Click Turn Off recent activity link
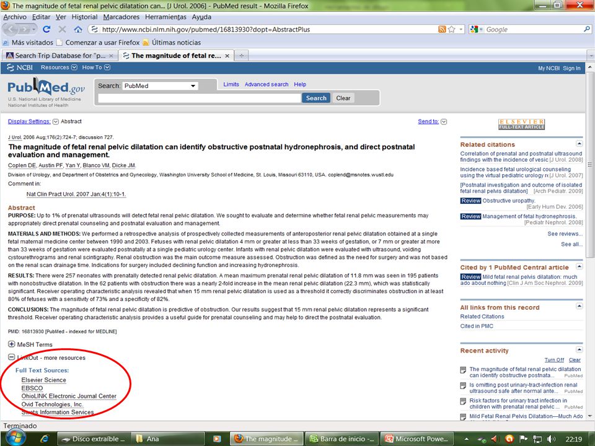The width and height of the screenshot is (595, 446). [554, 360]
